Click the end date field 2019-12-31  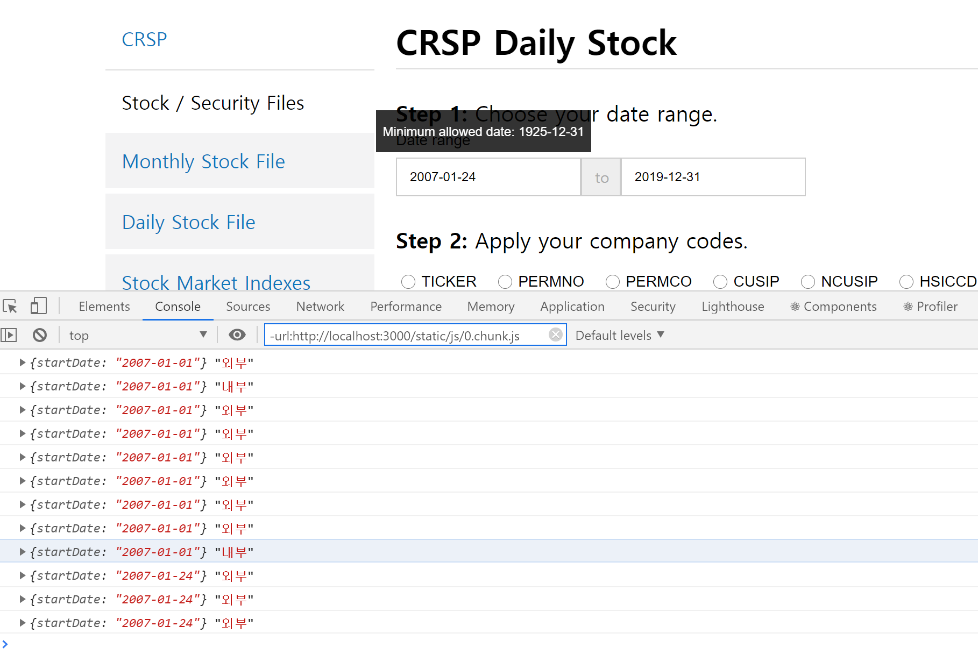tap(713, 177)
